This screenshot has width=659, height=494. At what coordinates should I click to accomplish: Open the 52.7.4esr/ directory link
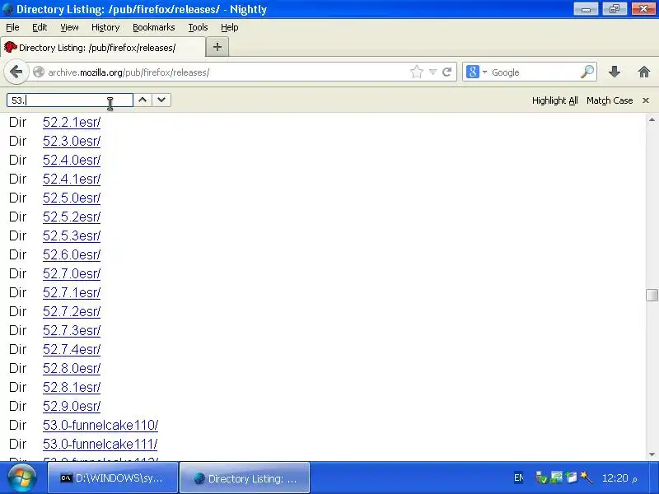coord(72,349)
